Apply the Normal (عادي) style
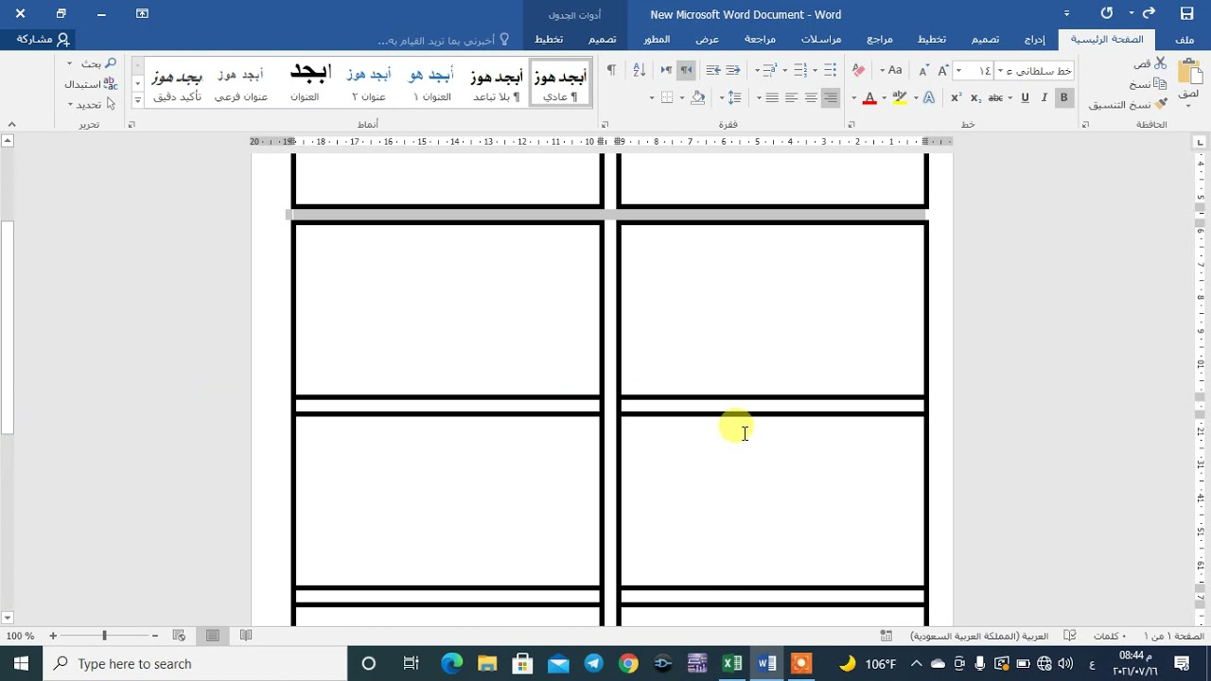 coord(561,82)
